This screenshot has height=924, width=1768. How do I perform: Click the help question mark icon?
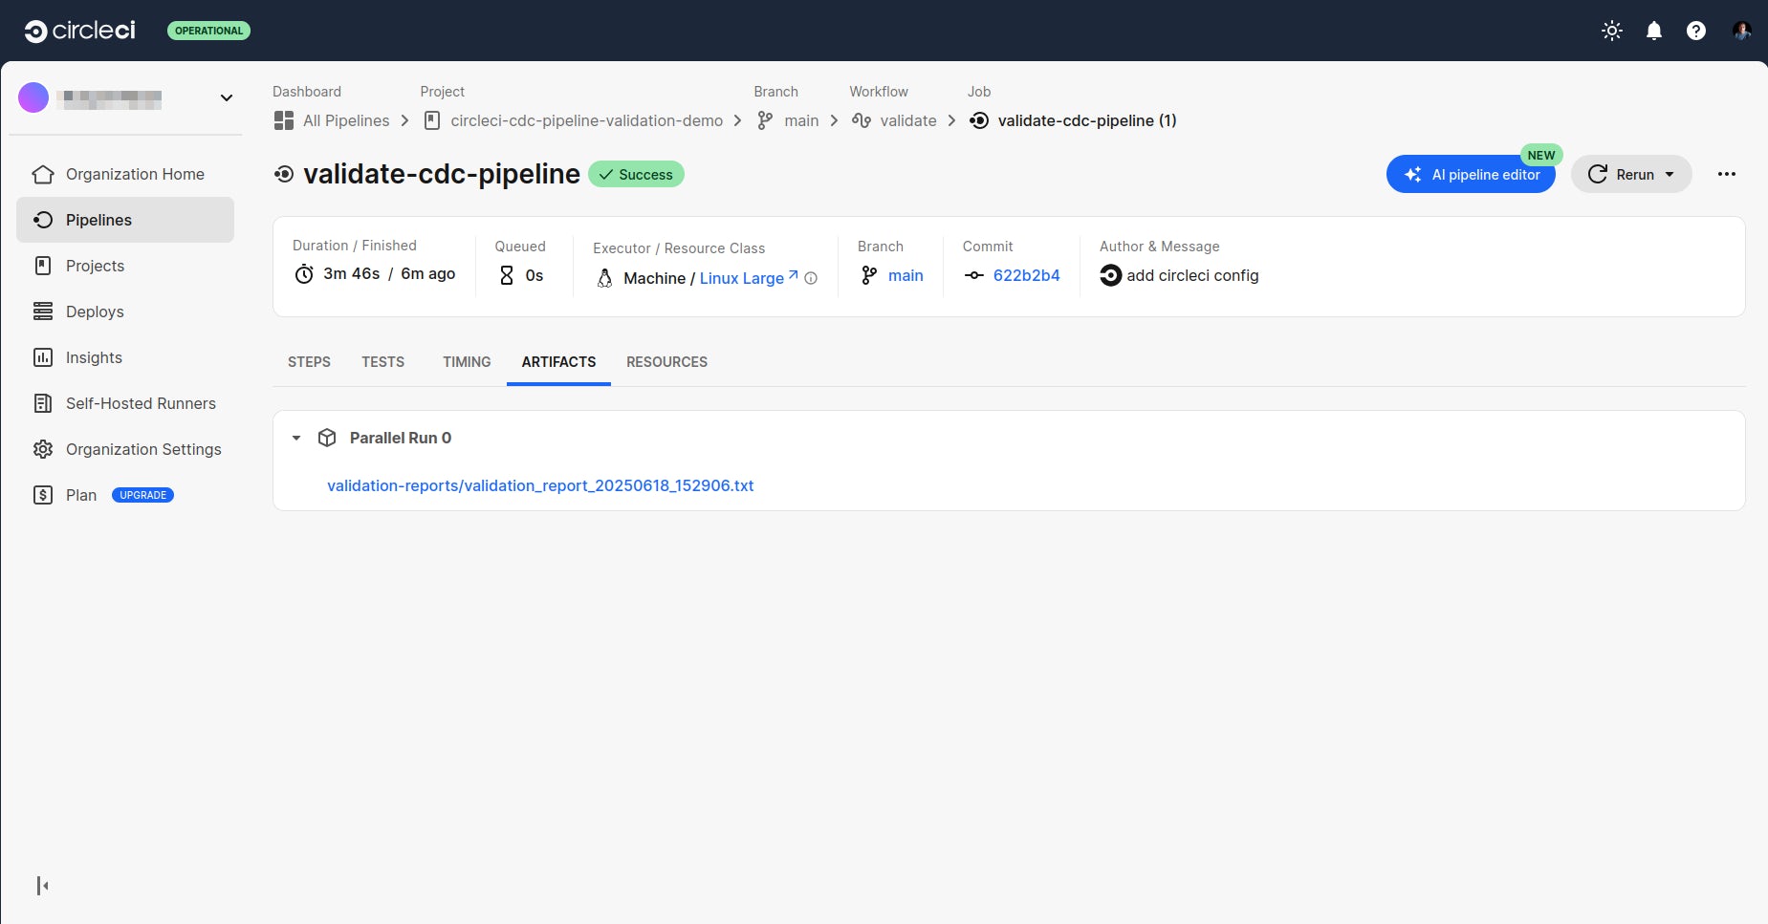tap(1695, 31)
